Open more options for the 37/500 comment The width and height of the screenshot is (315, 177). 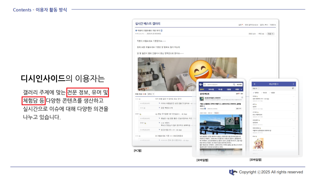[x=294, y=113]
